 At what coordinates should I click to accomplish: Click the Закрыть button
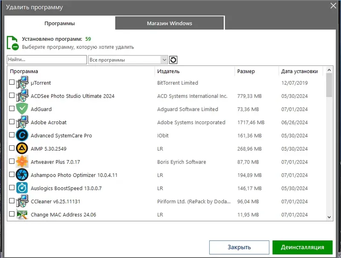coord(239,247)
